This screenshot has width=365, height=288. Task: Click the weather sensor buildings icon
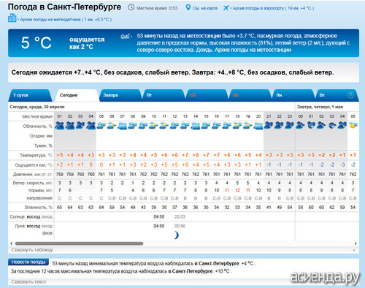[x=12, y=18]
